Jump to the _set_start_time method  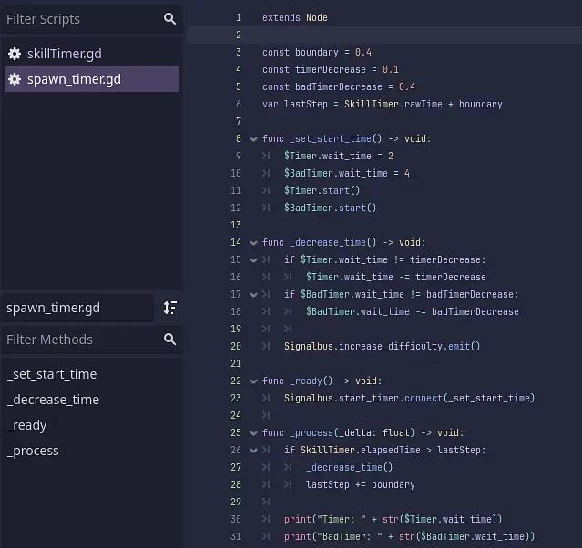pos(52,374)
